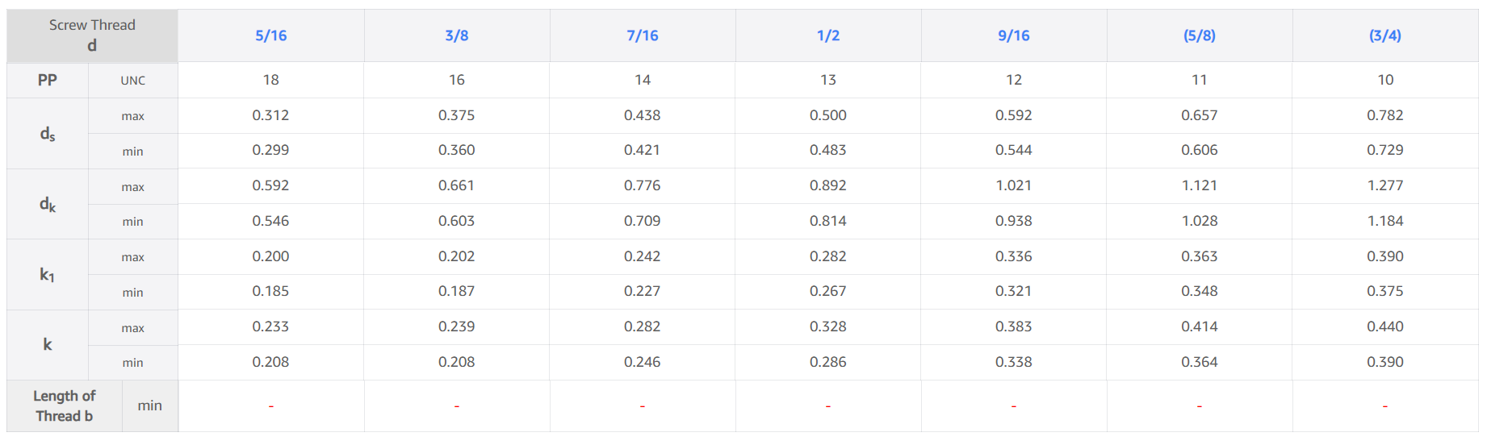Image resolution: width=1487 pixels, height=445 pixels.
Task: Select the 1.277 dk max cell
Action: click(x=1385, y=185)
